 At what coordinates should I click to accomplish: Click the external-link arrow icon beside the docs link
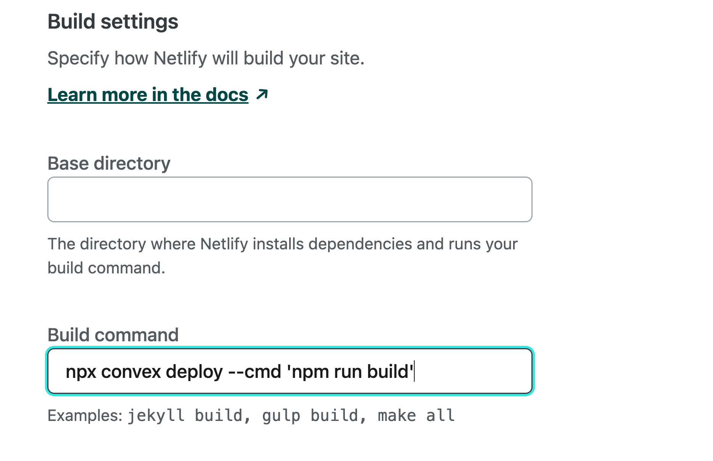(x=262, y=94)
